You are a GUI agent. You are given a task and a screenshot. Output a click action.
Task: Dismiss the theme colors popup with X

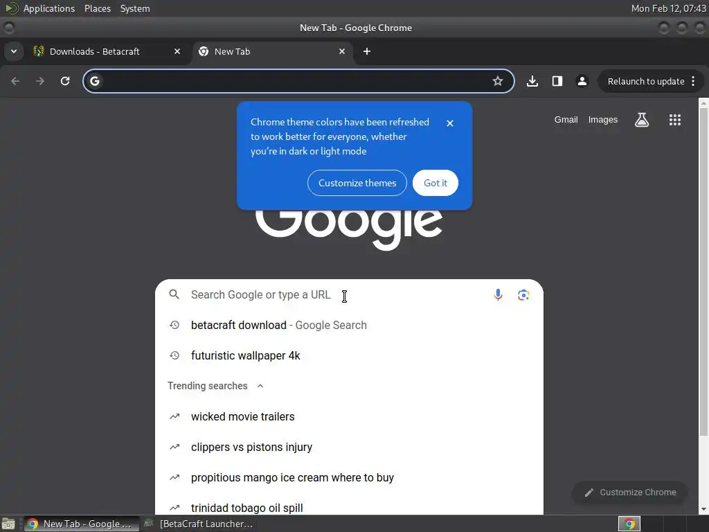click(449, 123)
